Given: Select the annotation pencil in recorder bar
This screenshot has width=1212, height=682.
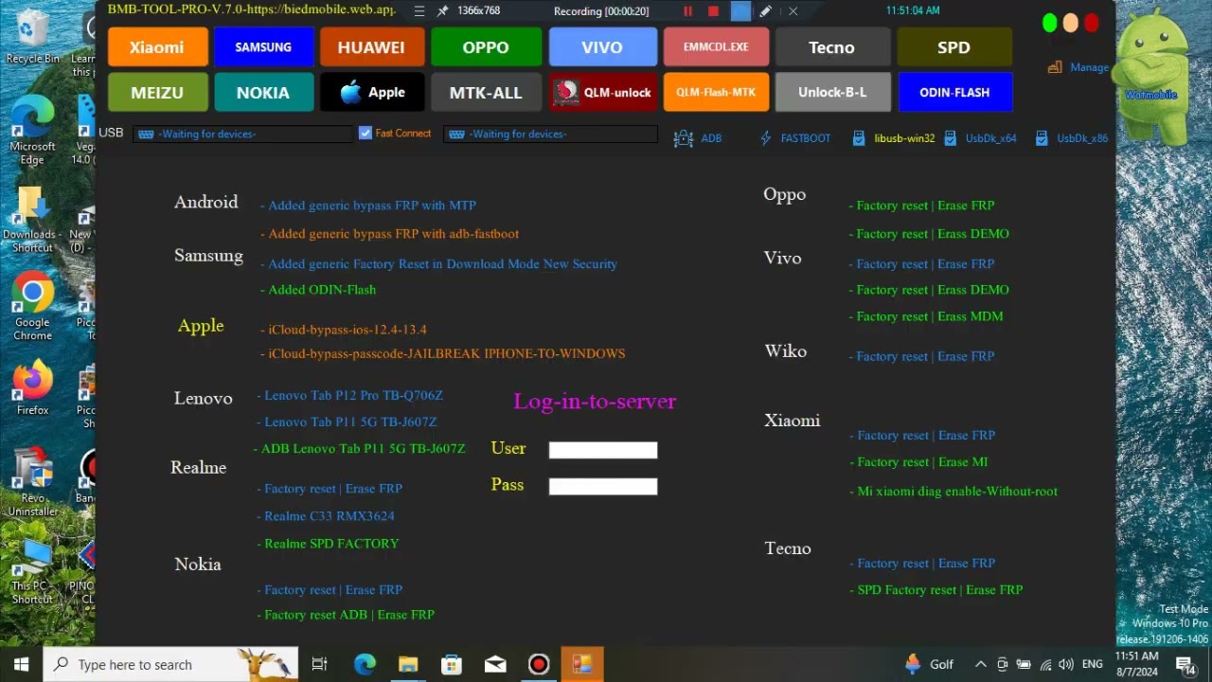Looking at the screenshot, I should click(x=767, y=10).
